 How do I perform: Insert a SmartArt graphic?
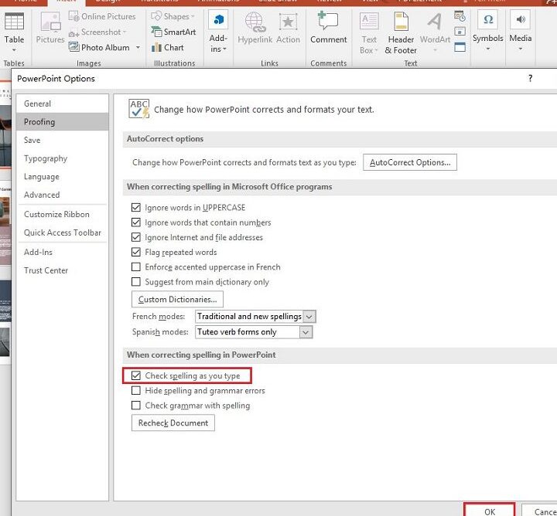(174, 32)
